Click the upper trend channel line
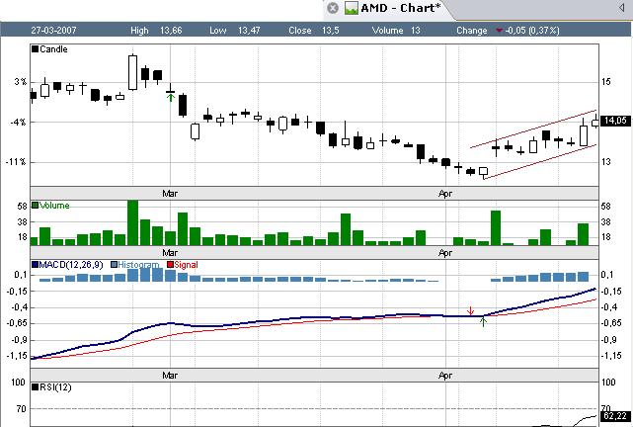The width and height of the screenshot is (633, 427). [533, 128]
